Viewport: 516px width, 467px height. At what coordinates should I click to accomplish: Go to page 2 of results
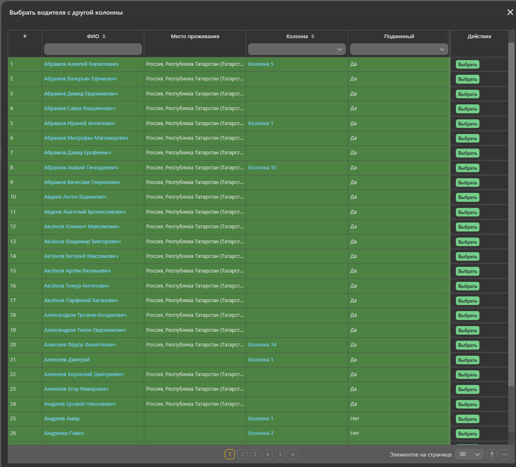coord(242,454)
